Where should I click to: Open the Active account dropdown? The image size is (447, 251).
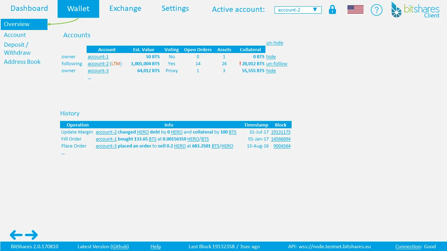tap(298, 10)
